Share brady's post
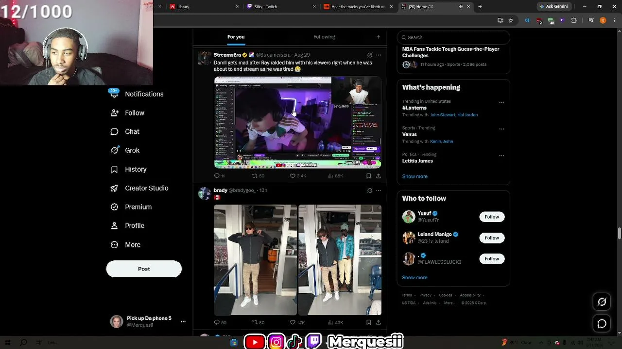Image resolution: width=622 pixels, height=349 pixels. click(378, 322)
